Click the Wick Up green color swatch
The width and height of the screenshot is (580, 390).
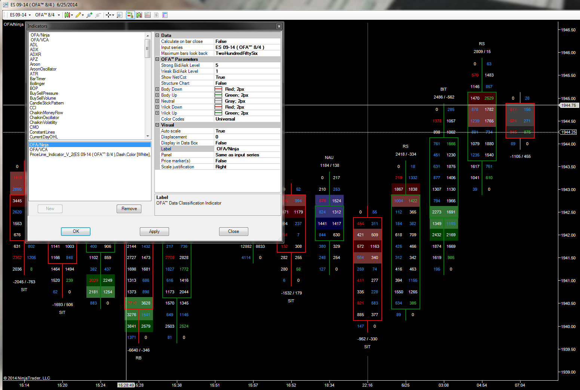218,113
